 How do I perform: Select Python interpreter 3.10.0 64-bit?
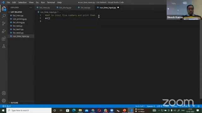185,106
